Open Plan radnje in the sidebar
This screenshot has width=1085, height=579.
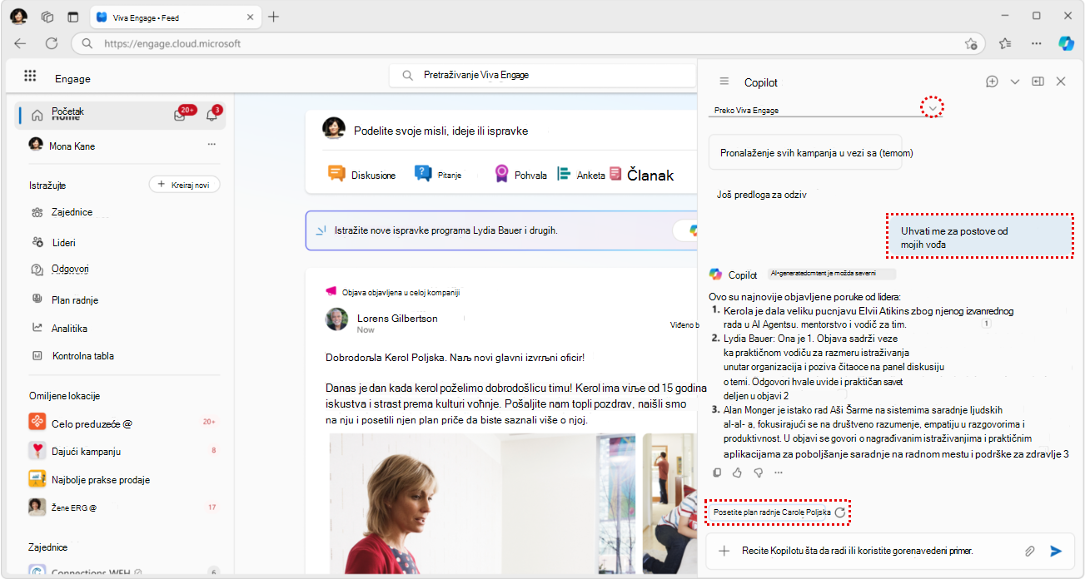click(75, 300)
